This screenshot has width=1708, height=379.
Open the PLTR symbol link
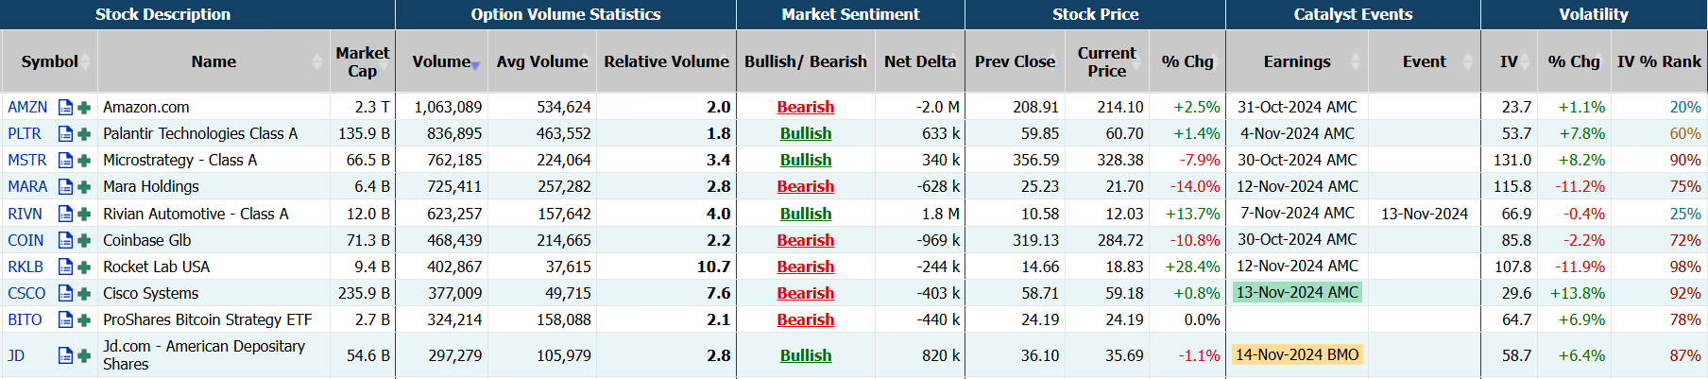(x=25, y=134)
